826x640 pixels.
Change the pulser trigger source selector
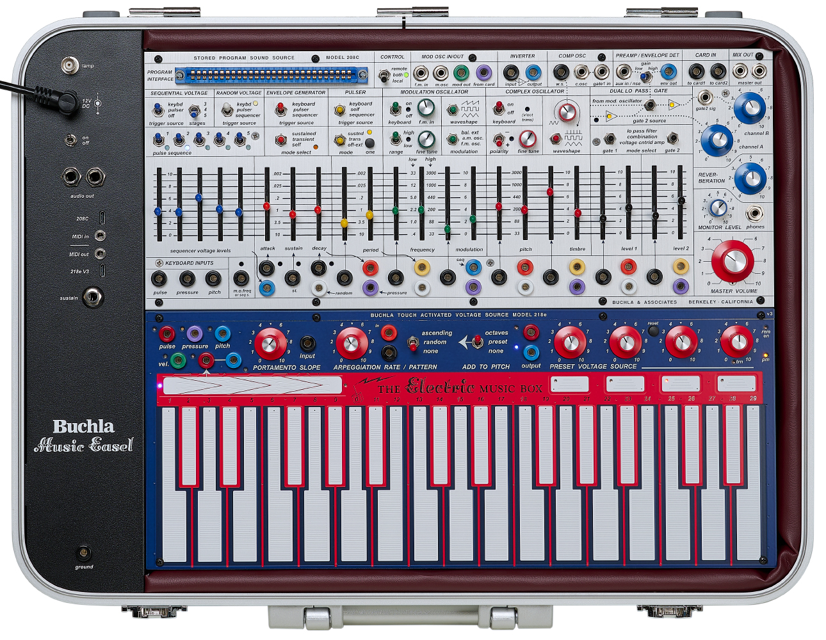pos(340,110)
